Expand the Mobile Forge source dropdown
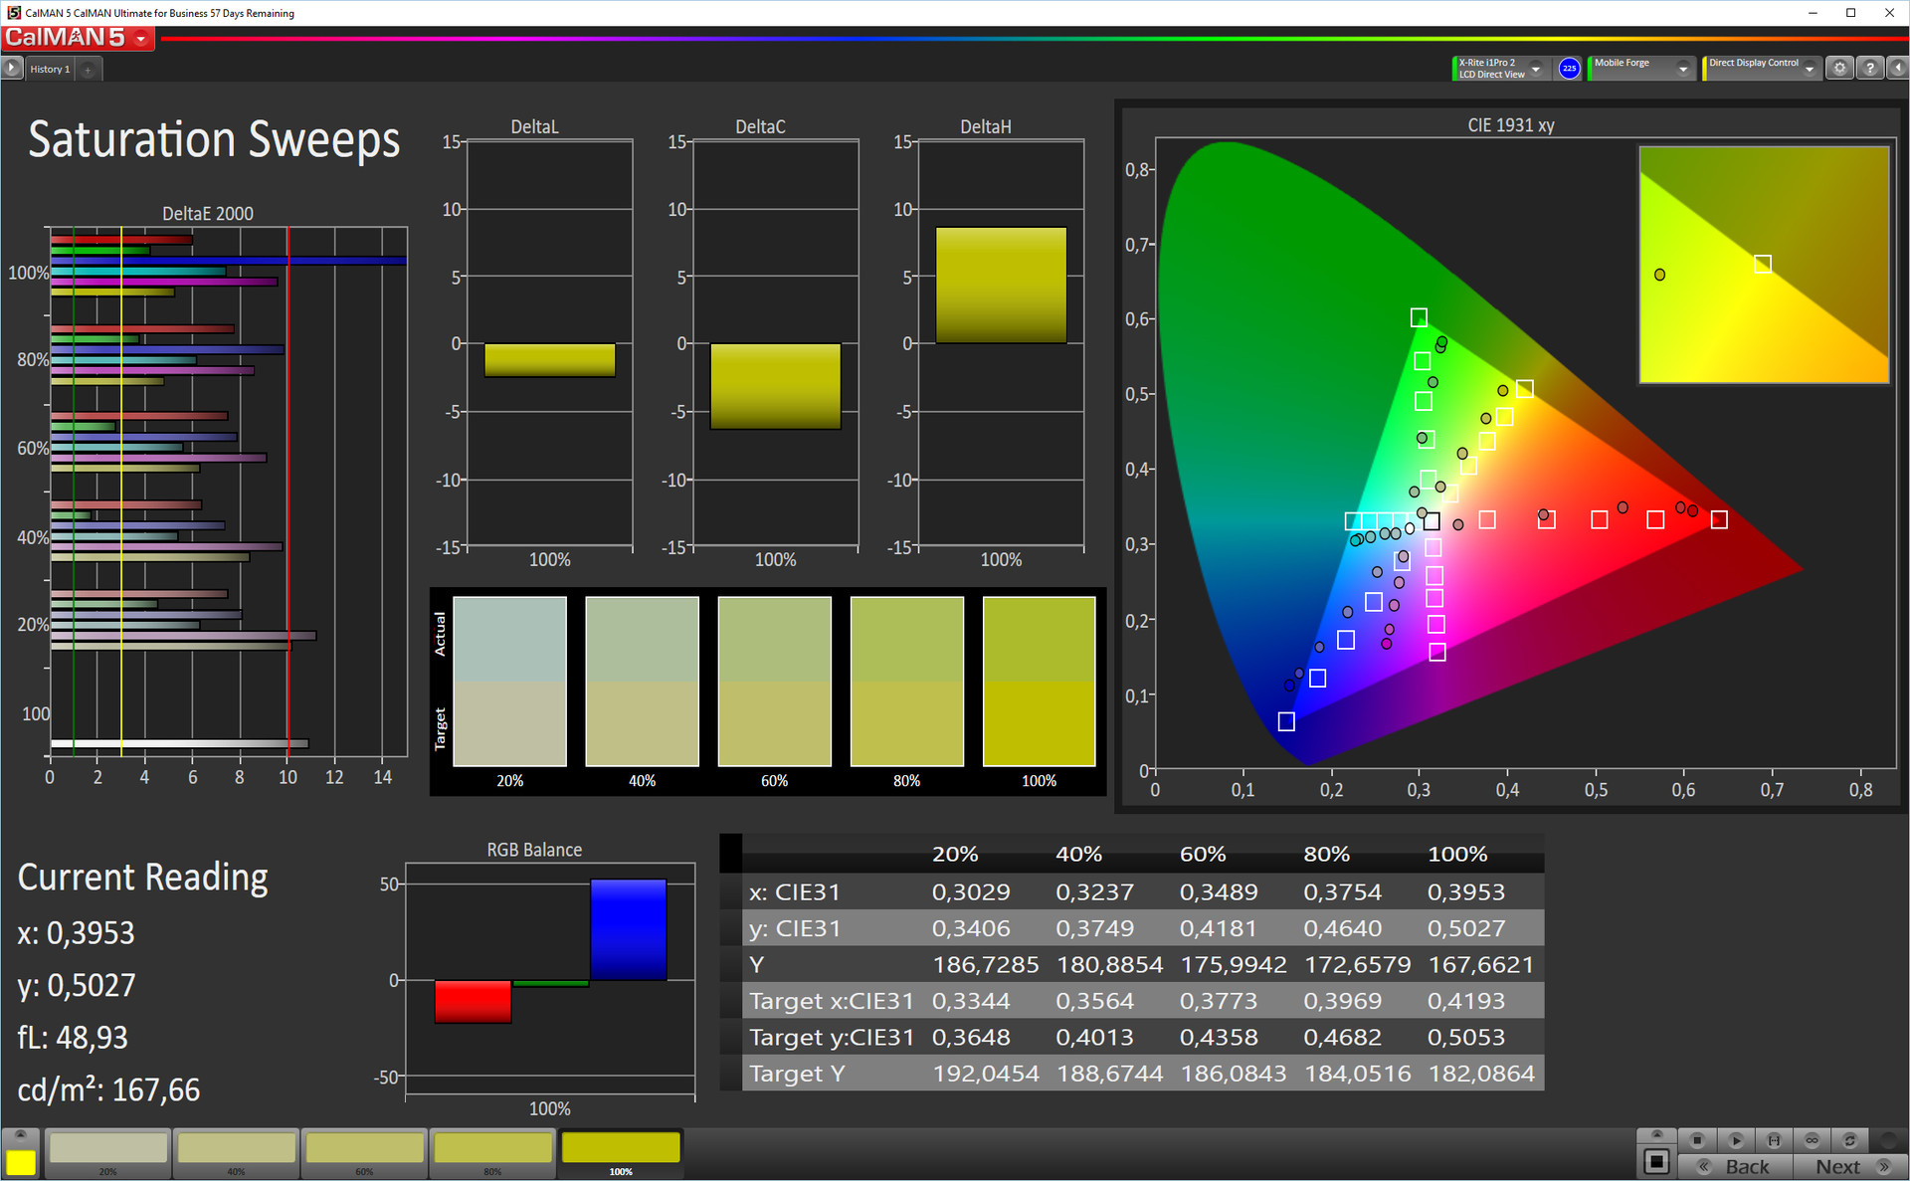The width and height of the screenshot is (1910, 1181). [1682, 69]
